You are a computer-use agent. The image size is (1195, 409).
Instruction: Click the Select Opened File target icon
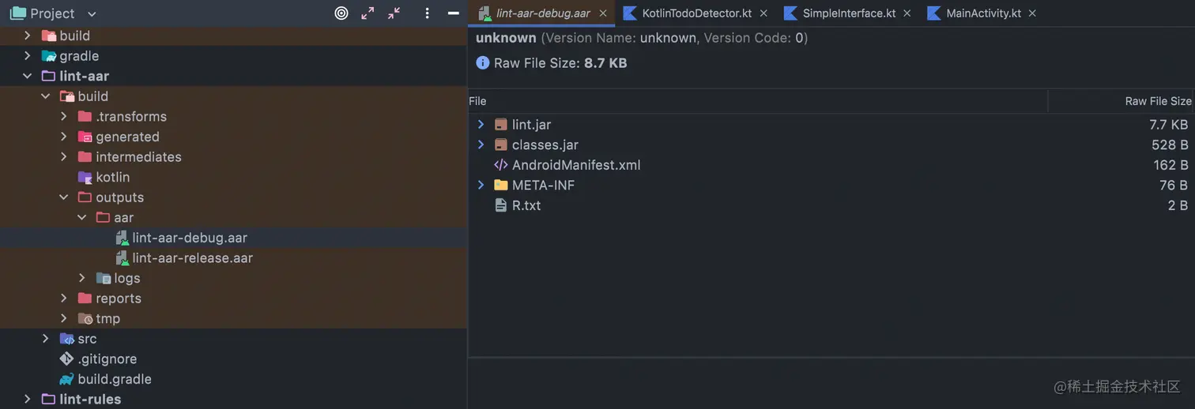click(x=341, y=13)
